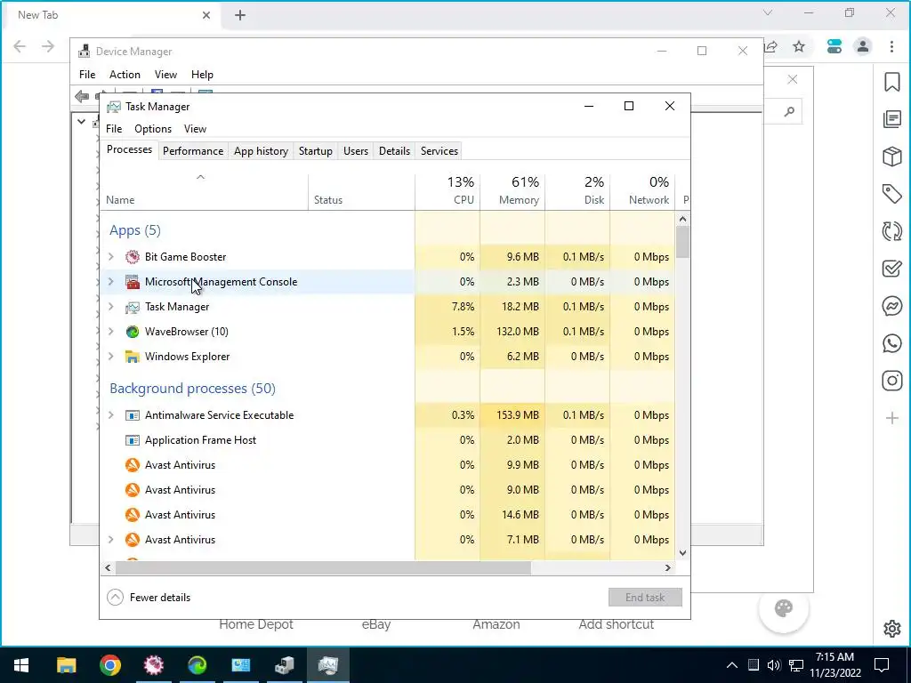Open the browser sidebar reading list icon

(891, 119)
